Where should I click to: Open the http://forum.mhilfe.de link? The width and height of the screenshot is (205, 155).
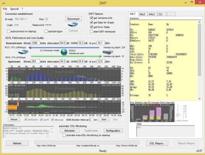[127, 146]
